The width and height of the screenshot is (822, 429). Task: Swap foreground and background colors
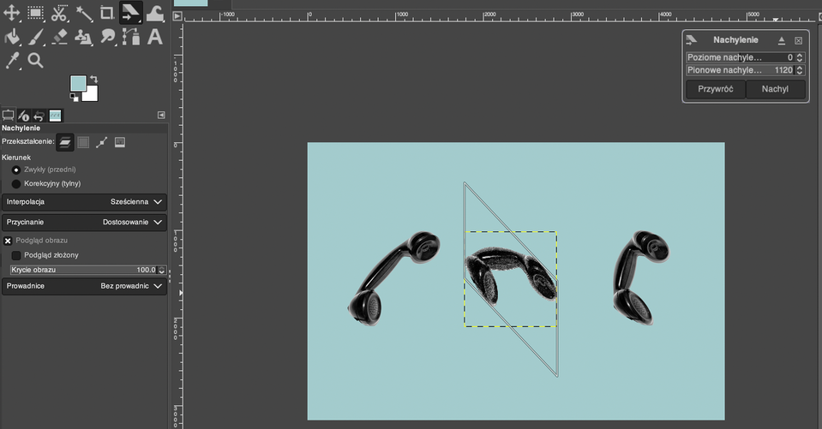94,79
